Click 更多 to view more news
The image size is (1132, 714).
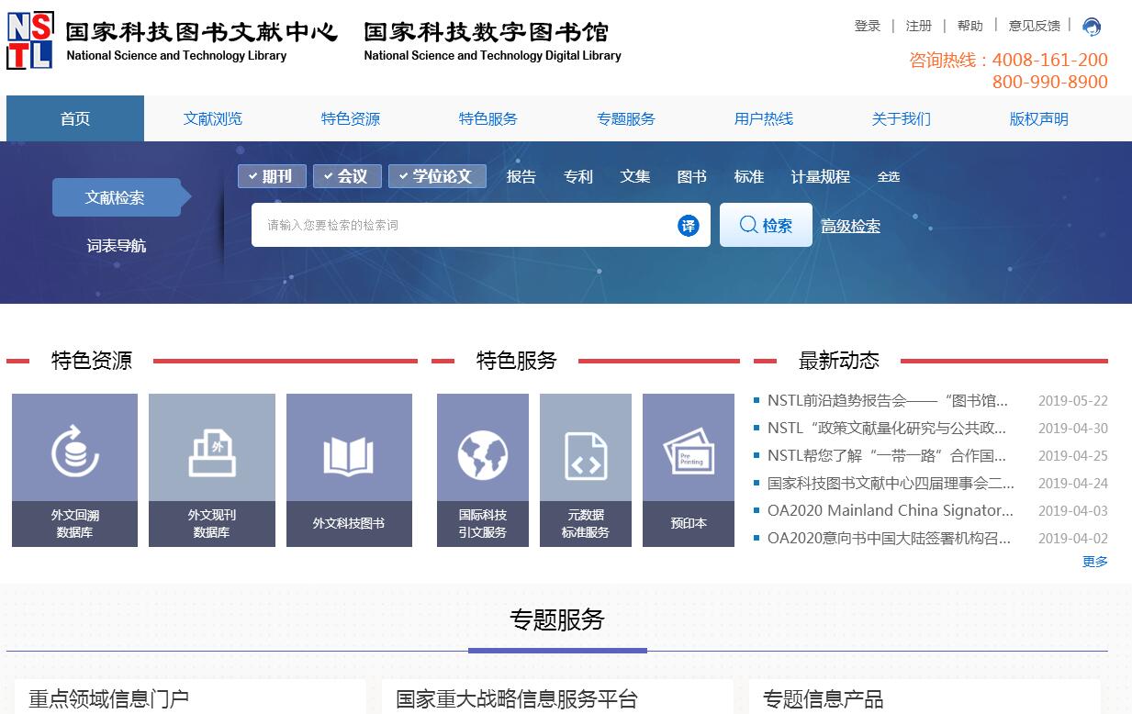pos(1094,562)
